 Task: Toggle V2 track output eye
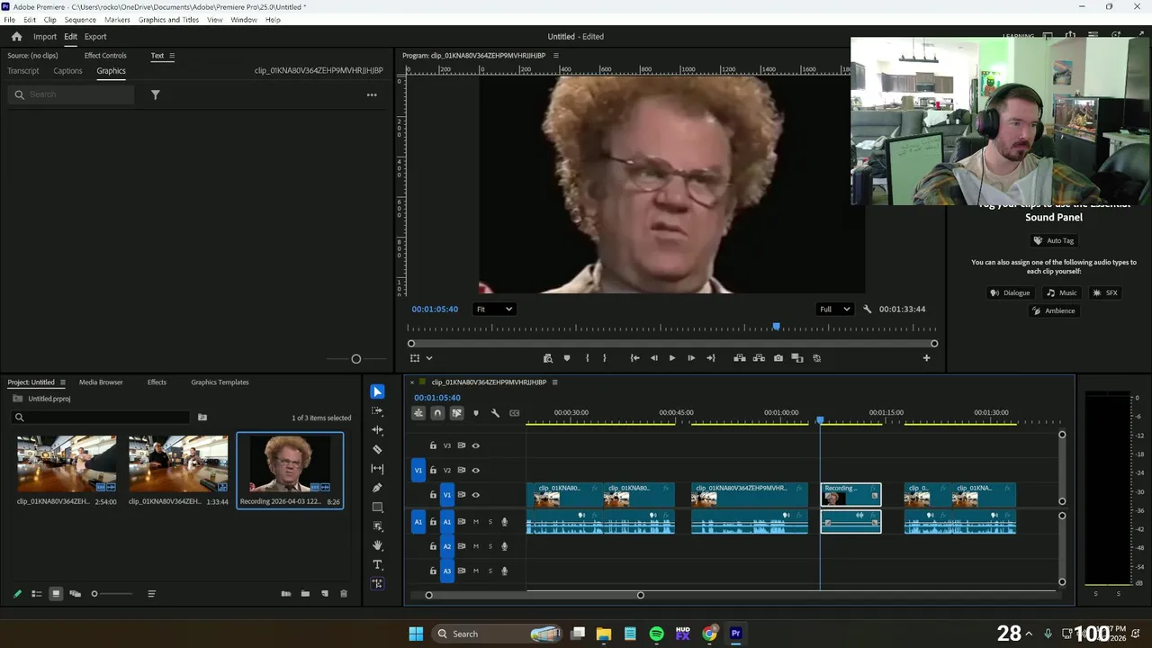[x=476, y=470]
